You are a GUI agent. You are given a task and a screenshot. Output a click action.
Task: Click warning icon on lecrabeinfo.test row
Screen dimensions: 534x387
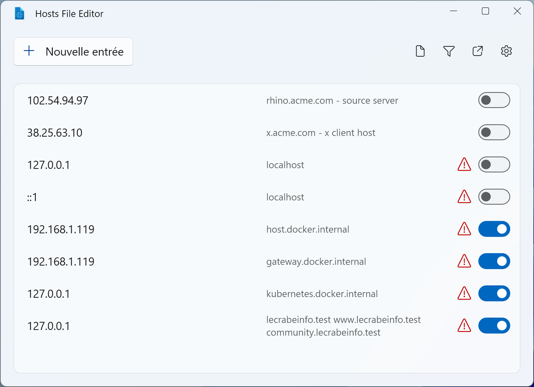click(464, 326)
